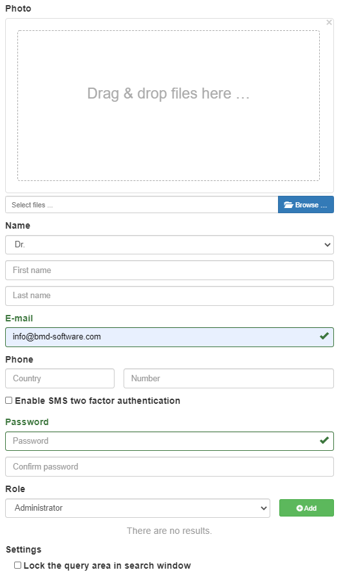
Task: Open the Administrator role selector
Action: pyautogui.click(x=138, y=508)
